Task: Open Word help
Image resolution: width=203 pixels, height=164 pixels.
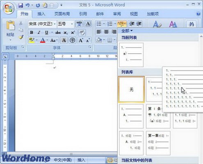Action: click(198, 14)
